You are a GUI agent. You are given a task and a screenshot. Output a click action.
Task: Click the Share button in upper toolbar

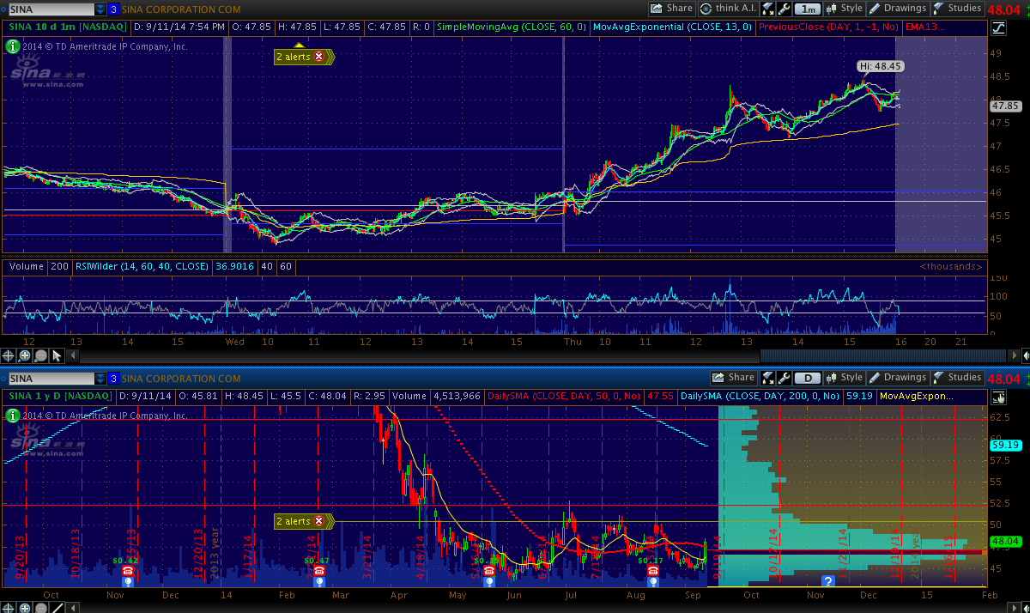[671, 9]
